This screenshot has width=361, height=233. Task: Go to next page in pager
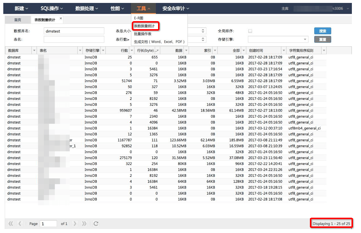point(74,224)
